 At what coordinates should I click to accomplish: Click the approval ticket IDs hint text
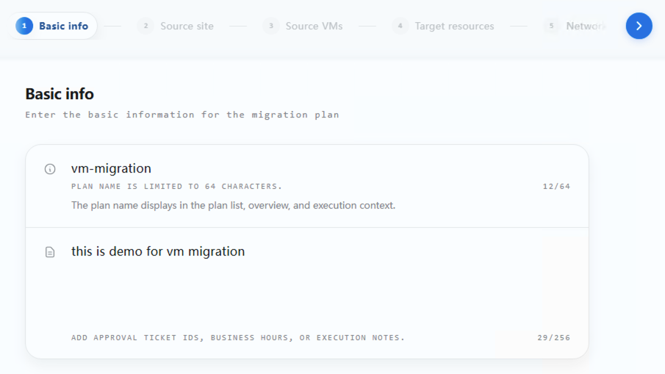coord(238,337)
